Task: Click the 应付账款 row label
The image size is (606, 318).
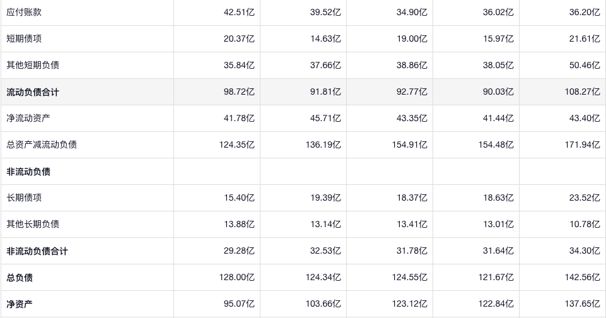Action: pyautogui.click(x=24, y=12)
